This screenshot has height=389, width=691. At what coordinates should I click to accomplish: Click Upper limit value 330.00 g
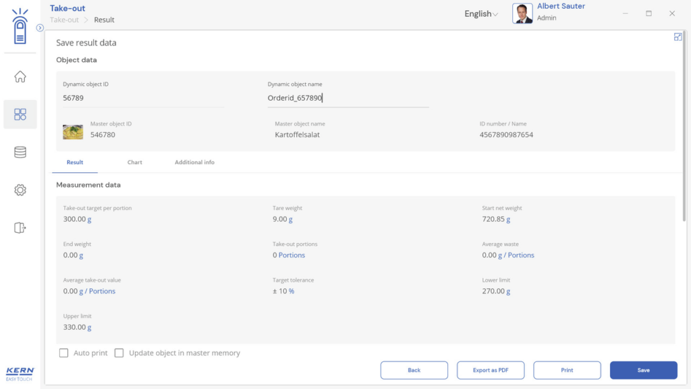[77, 328]
